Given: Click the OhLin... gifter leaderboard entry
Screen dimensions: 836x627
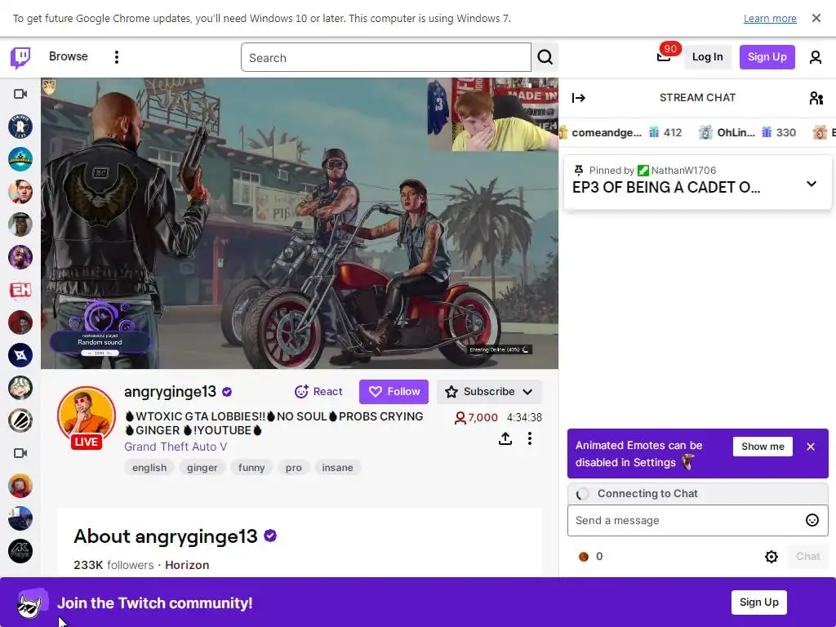Looking at the screenshot, I should (x=747, y=132).
